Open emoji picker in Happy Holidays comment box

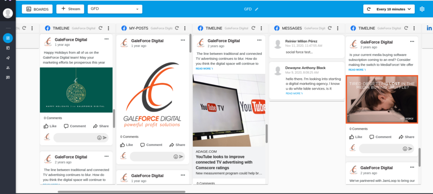pyautogui.click(x=99, y=138)
